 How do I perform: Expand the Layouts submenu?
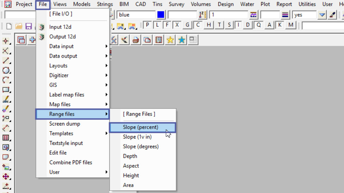(x=73, y=66)
